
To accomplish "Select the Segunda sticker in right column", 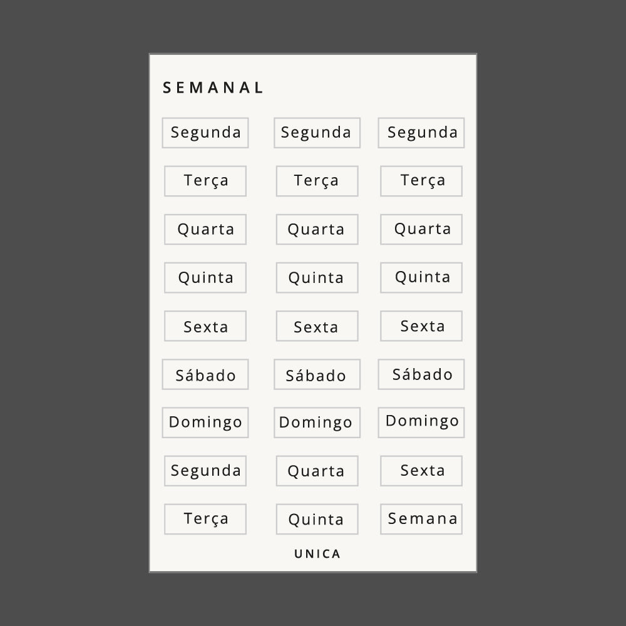I will pos(421,133).
